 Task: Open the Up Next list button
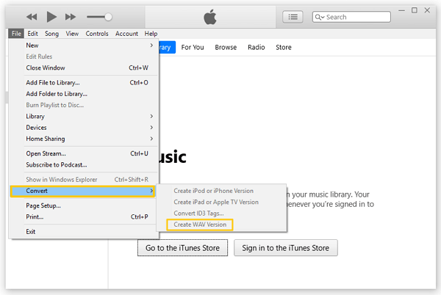click(293, 17)
